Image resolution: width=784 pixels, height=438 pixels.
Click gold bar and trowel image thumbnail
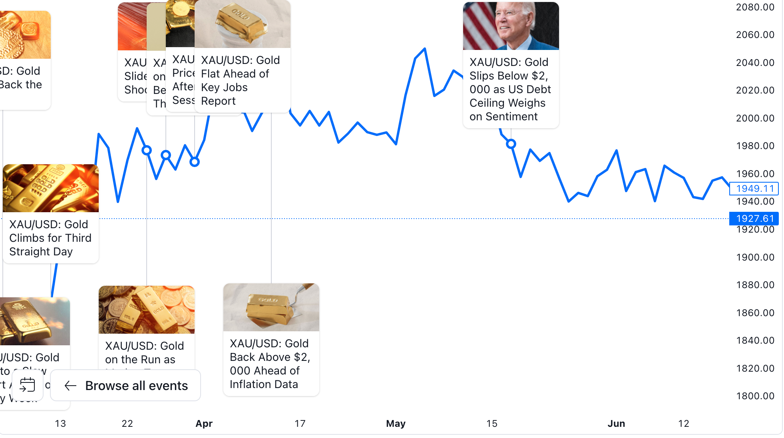click(x=271, y=307)
